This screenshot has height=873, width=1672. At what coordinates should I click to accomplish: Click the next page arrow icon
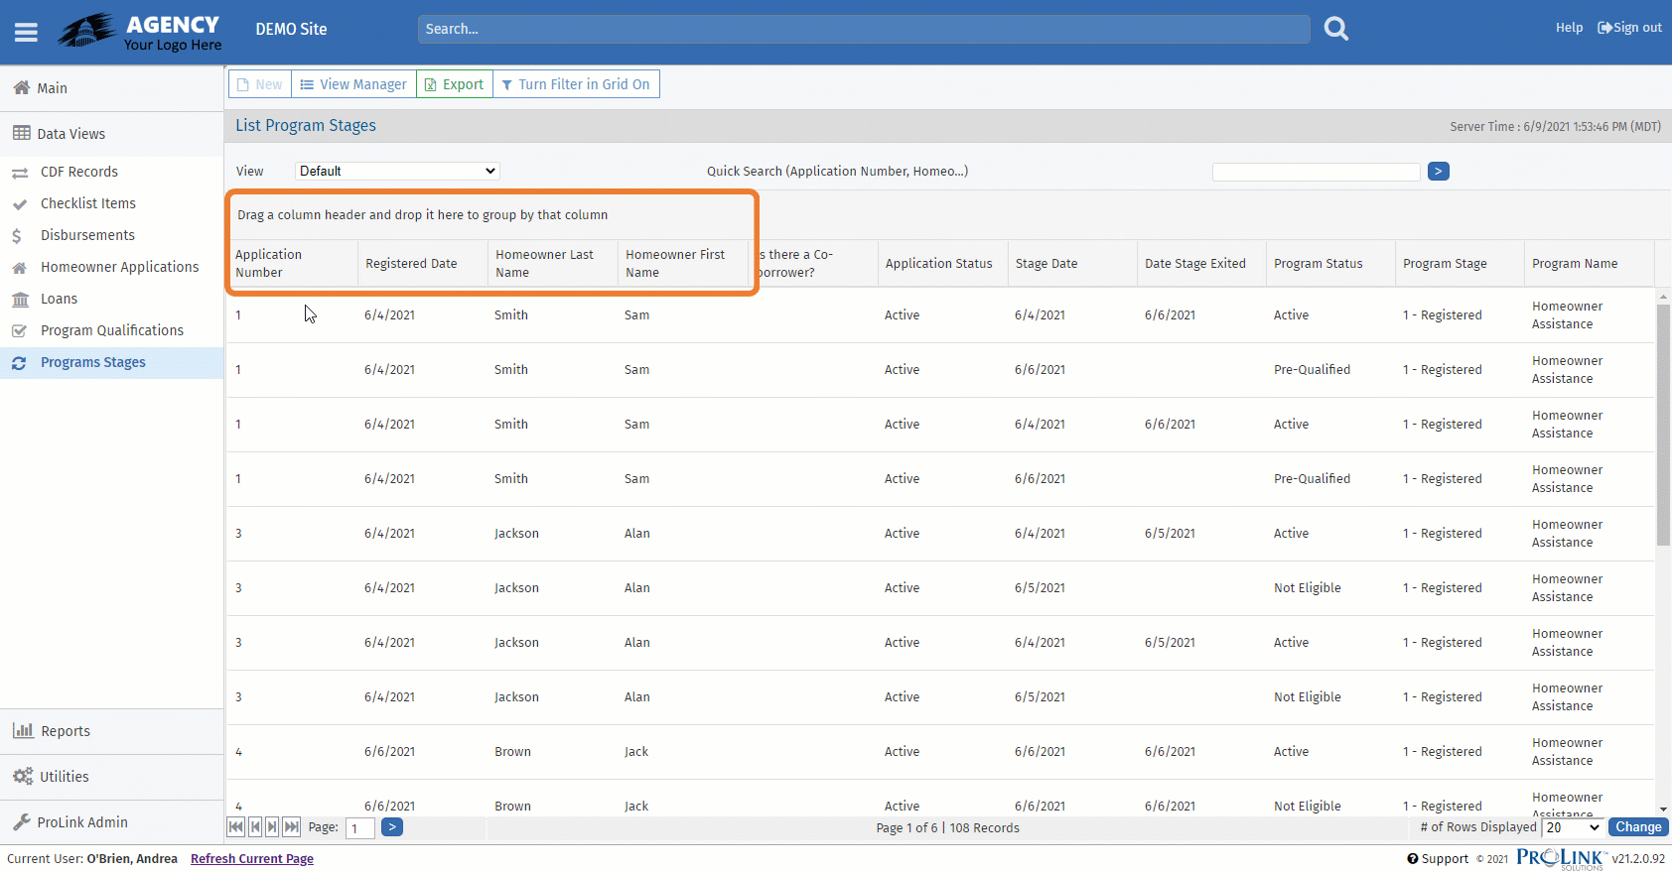pos(272,827)
